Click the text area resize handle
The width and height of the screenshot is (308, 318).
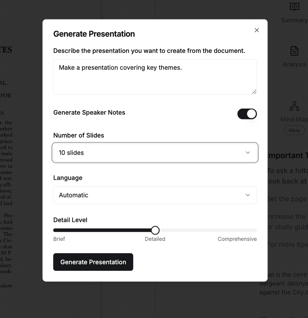tap(254, 92)
